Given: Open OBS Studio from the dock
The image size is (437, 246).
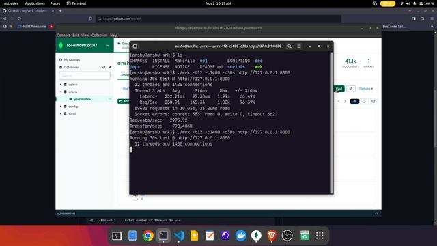Looking at the screenshot, I should 287,236.
